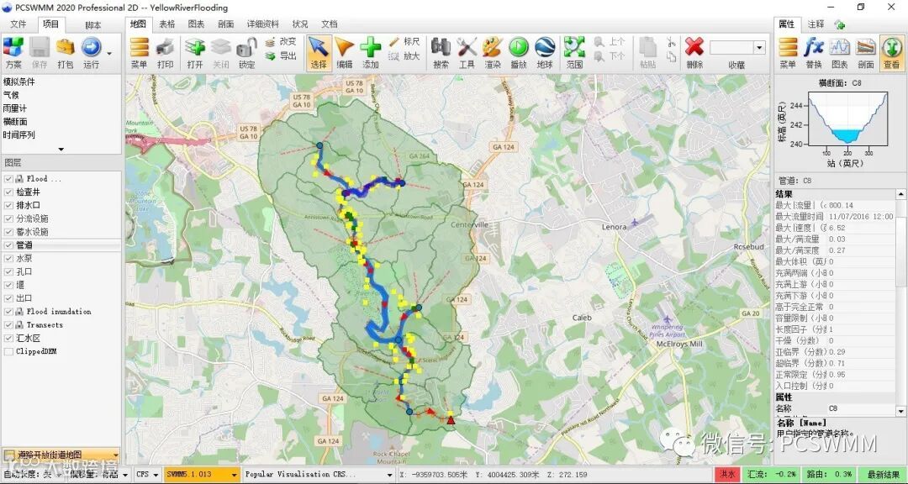Toggle the Transects layer checkbox
The height and width of the screenshot is (484, 908).
tap(8, 325)
